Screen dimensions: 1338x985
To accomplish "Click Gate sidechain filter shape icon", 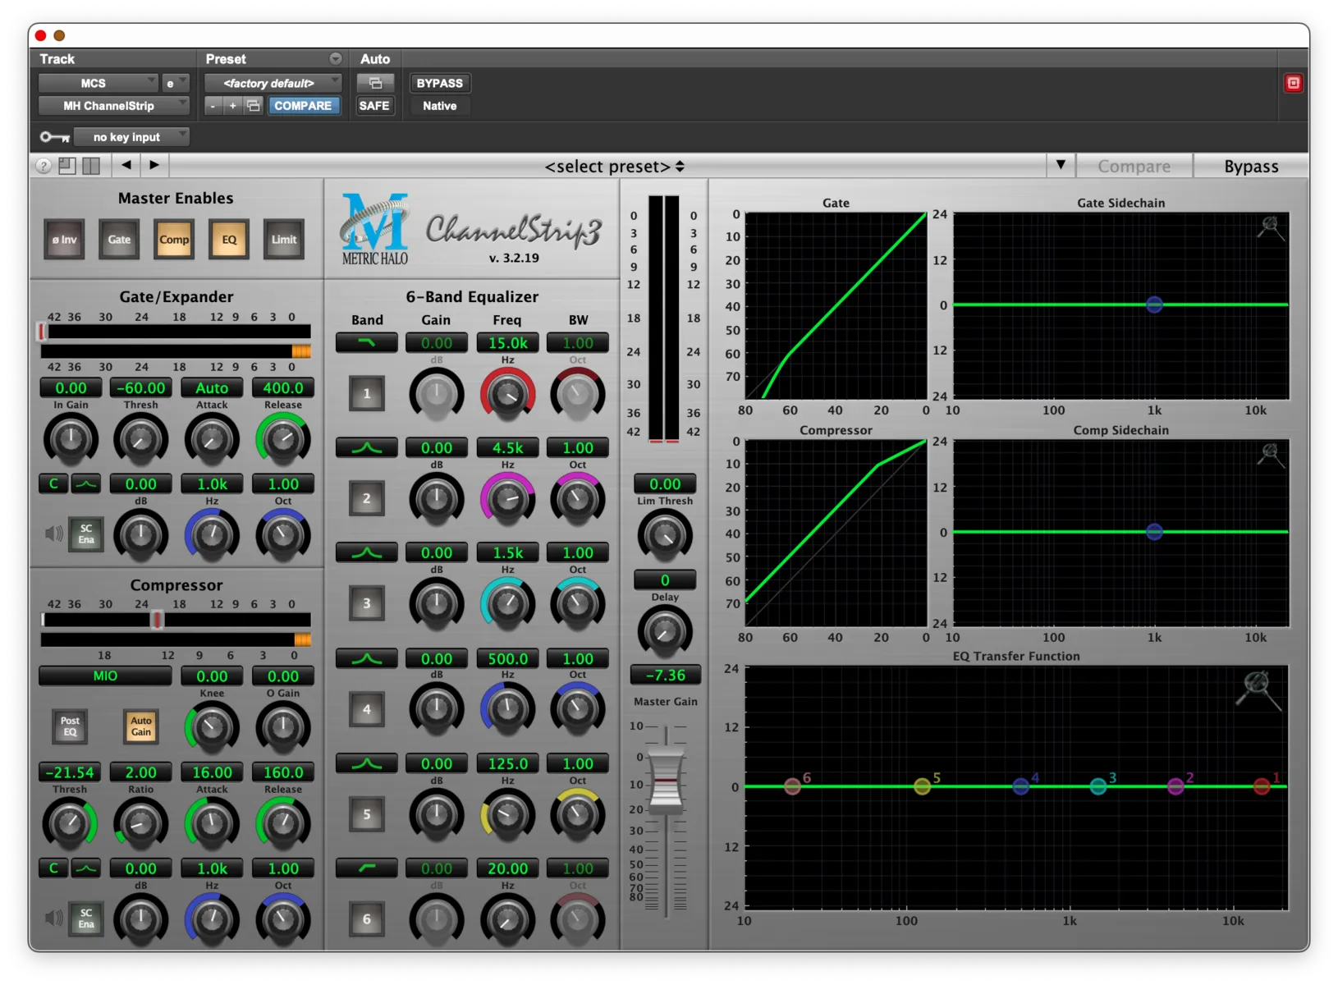I will (86, 484).
